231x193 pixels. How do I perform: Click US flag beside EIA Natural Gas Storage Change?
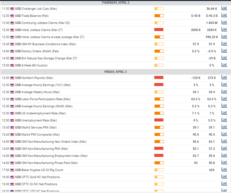tap(12, 58)
